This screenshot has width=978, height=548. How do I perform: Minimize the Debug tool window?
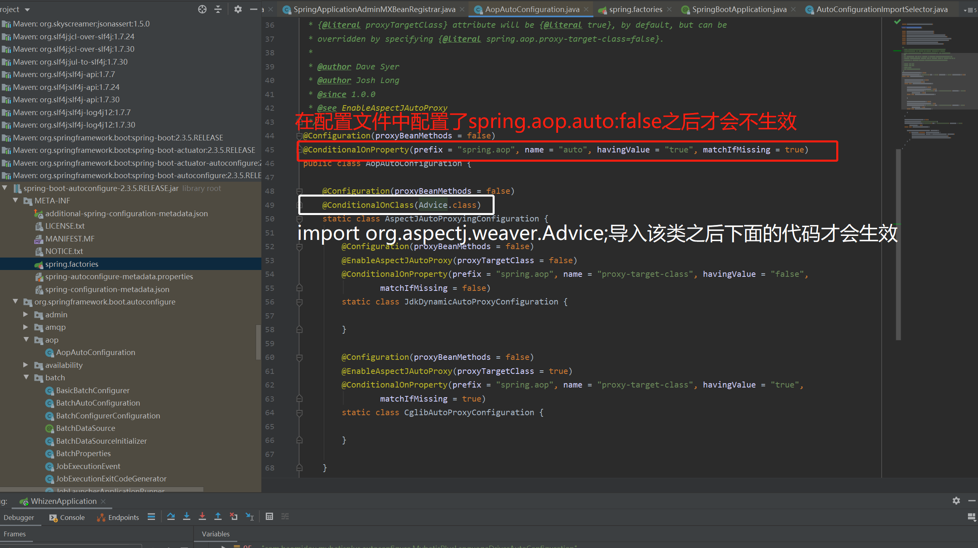pos(972,501)
